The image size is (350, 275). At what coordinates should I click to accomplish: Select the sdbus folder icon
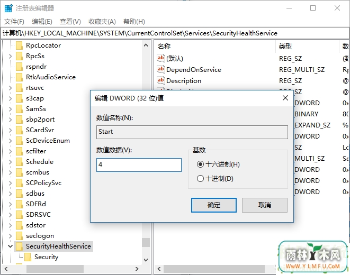click(20, 194)
